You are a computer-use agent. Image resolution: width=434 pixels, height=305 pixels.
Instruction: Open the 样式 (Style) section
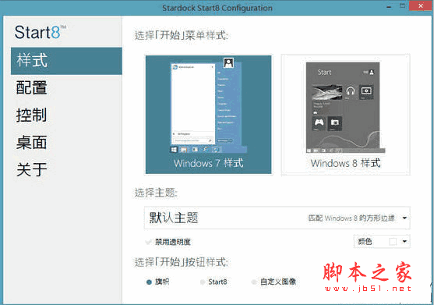pyautogui.click(x=66, y=61)
